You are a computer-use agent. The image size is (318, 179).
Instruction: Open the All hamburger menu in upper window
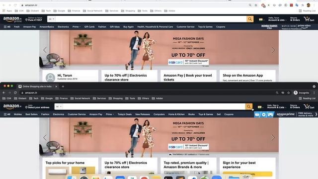[x=7, y=26]
